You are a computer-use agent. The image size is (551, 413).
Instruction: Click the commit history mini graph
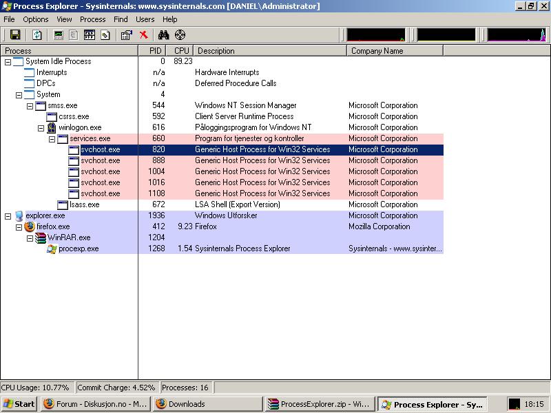(x=446, y=35)
